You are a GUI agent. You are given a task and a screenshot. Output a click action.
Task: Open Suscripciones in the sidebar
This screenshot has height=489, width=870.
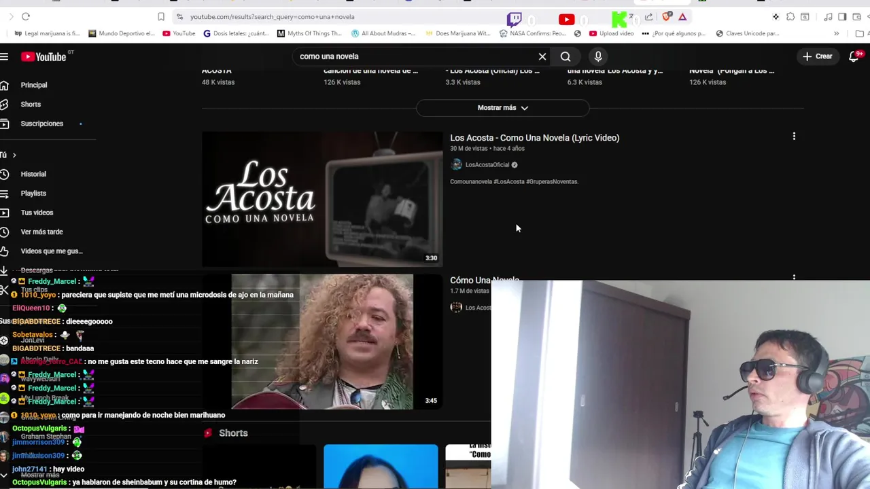click(41, 124)
